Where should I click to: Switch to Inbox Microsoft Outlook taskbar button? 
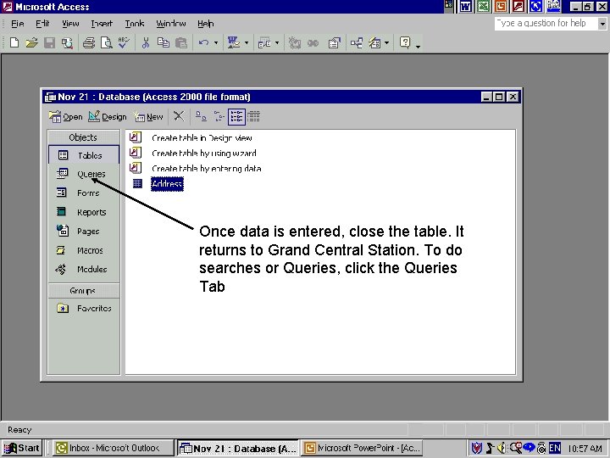coord(113,449)
